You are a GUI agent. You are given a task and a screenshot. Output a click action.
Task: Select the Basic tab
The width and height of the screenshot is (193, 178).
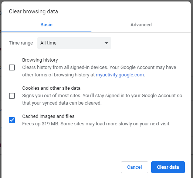pos(46,25)
